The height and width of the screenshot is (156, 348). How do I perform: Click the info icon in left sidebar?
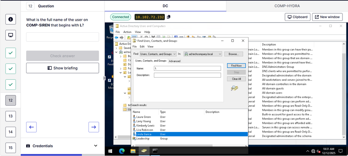coord(10,19)
